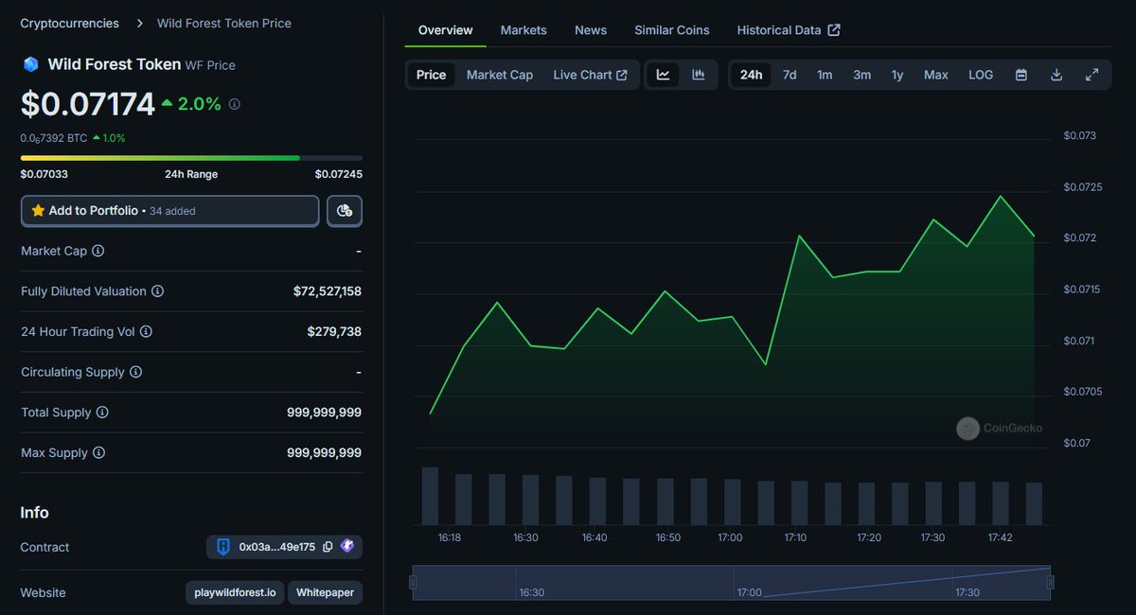This screenshot has height=615, width=1136.
Task: Click info icon next to 2.0% change
Action: tap(235, 104)
